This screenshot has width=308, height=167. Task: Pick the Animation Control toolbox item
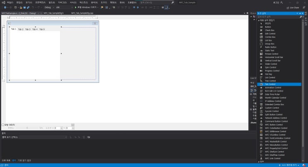coord(279,87)
